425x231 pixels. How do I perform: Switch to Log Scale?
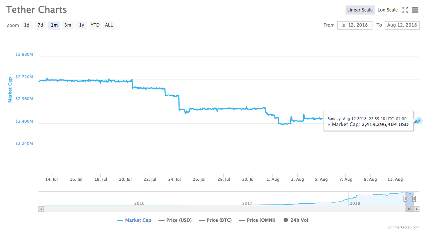pos(388,10)
